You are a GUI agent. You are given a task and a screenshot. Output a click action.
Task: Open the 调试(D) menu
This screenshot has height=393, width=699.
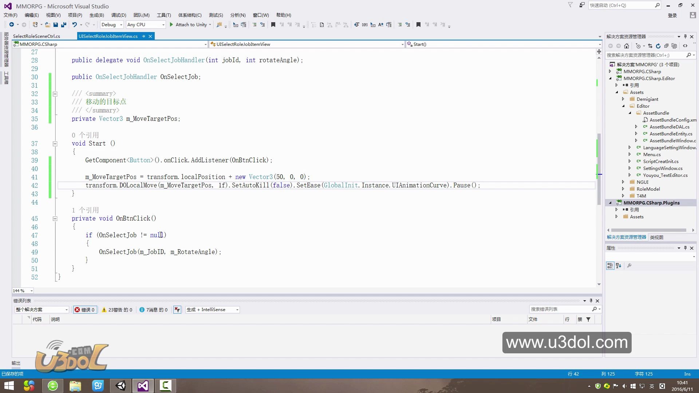[118, 15]
